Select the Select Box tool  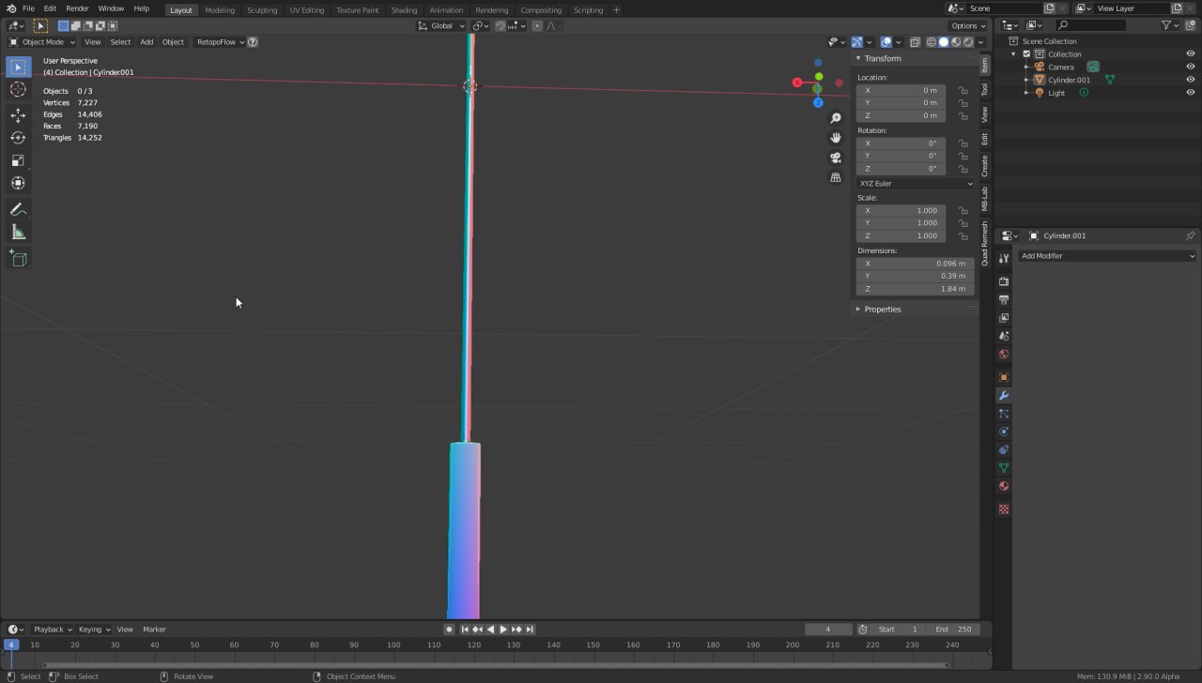[x=18, y=68]
